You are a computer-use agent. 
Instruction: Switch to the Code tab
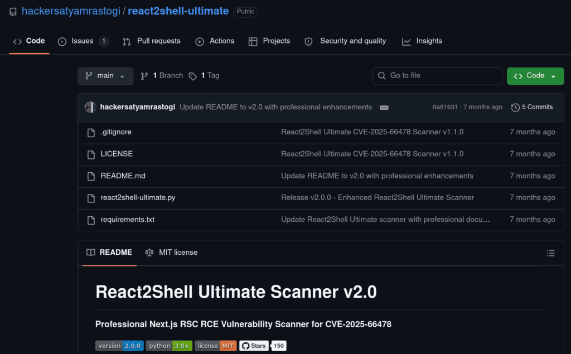29,41
